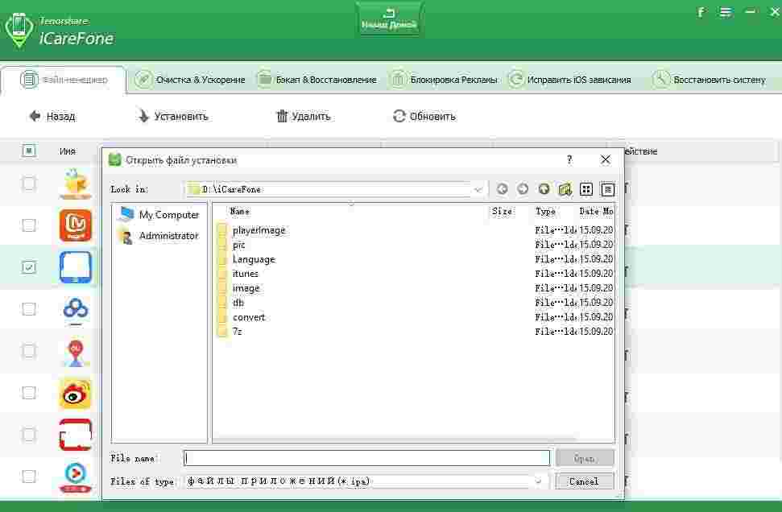Switch file dialog to list view
The image size is (782, 512).
pos(586,189)
